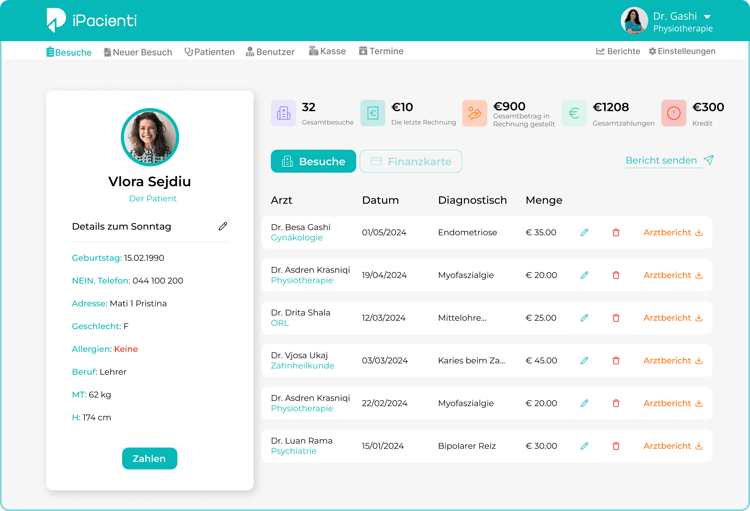
Task: Edit the Endometriose visit with pencil icon
Action: [584, 232]
